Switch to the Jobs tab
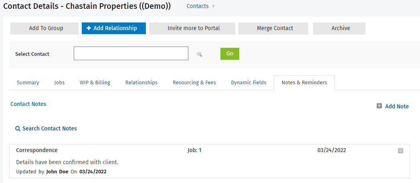 pyautogui.click(x=59, y=83)
